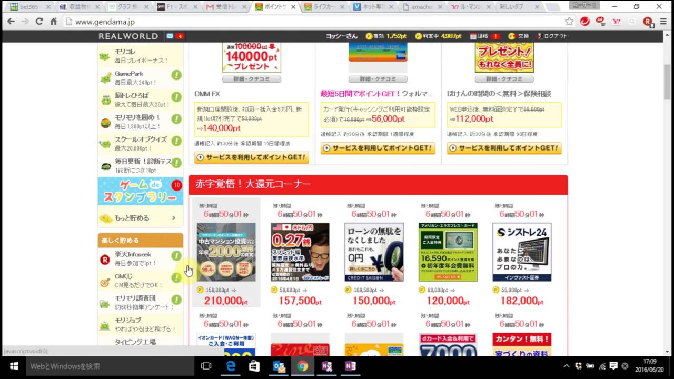
Task: Click ログアウト link in top bar
Action: pyautogui.click(x=552, y=36)
